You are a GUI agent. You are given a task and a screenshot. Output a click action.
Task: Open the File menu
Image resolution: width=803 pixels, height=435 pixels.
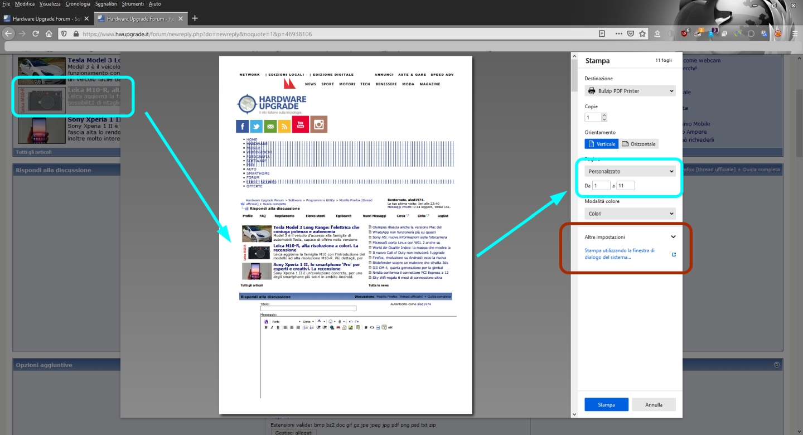6,4
